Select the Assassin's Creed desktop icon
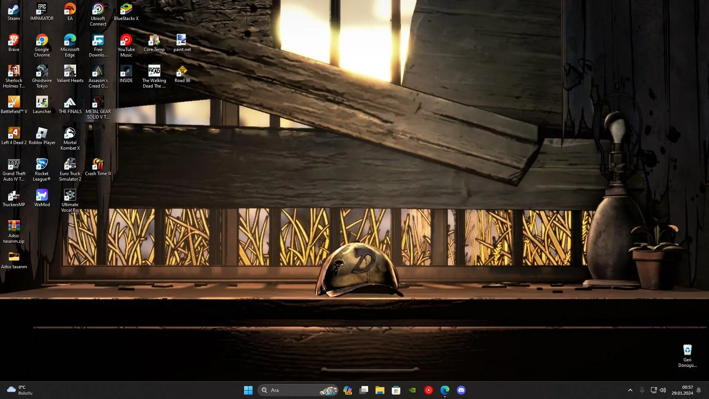The height and width of the screenshot is (399, 709). click(98, 76)
